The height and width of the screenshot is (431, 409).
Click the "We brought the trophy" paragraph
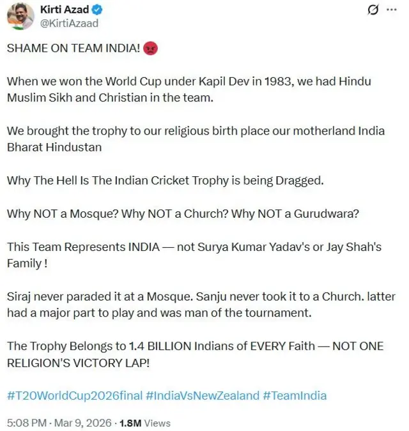coord(196,139)
